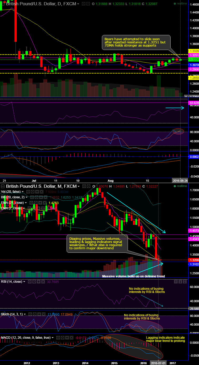Open settings for Vol indicator
The width and height of the screenshot is (199, 365).
(32, 192)
